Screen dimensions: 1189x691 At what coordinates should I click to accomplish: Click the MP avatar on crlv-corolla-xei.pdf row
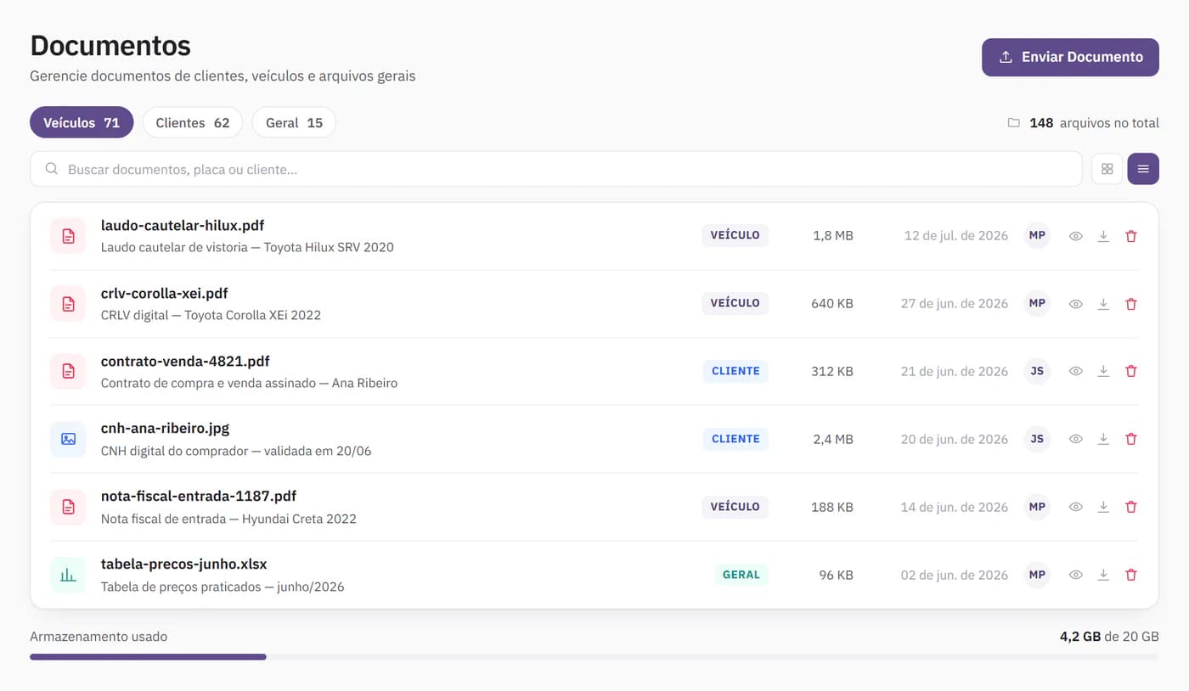1037,303
